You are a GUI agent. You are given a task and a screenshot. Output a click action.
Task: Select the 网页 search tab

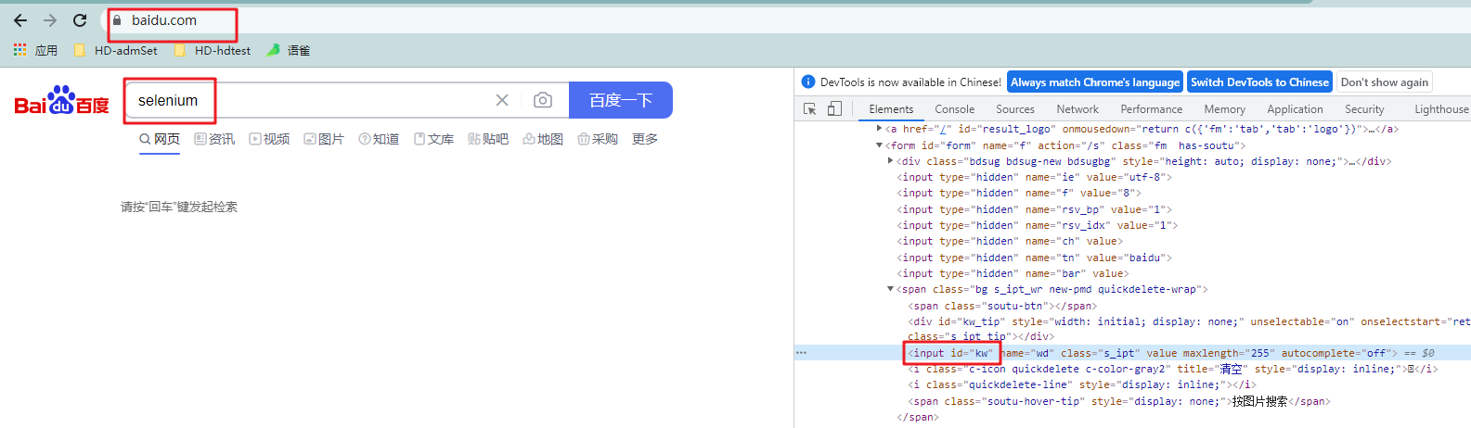pos(160,139)
